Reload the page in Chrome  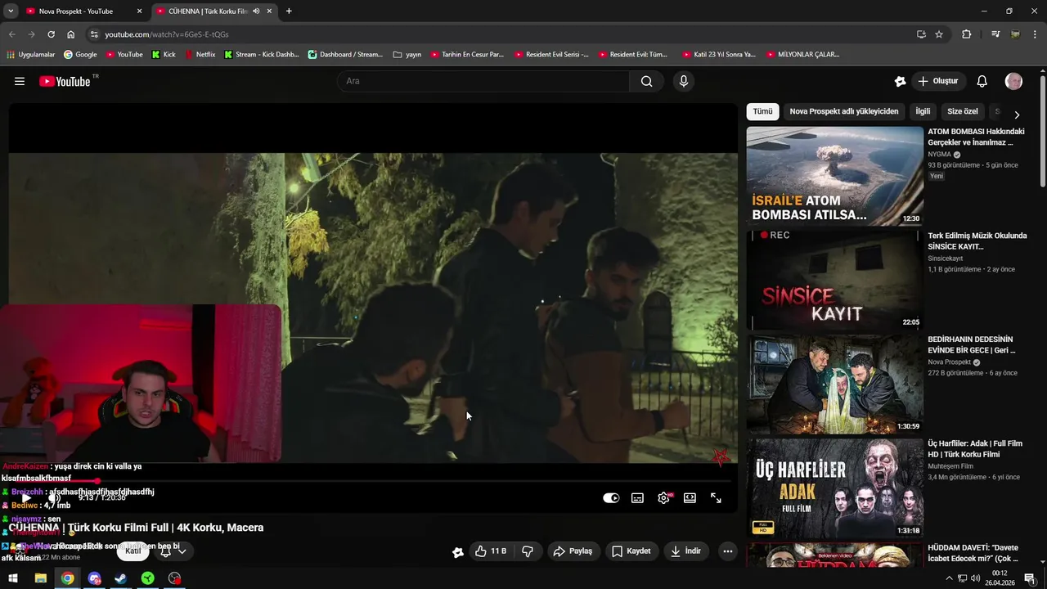click(x=51, y=34)
